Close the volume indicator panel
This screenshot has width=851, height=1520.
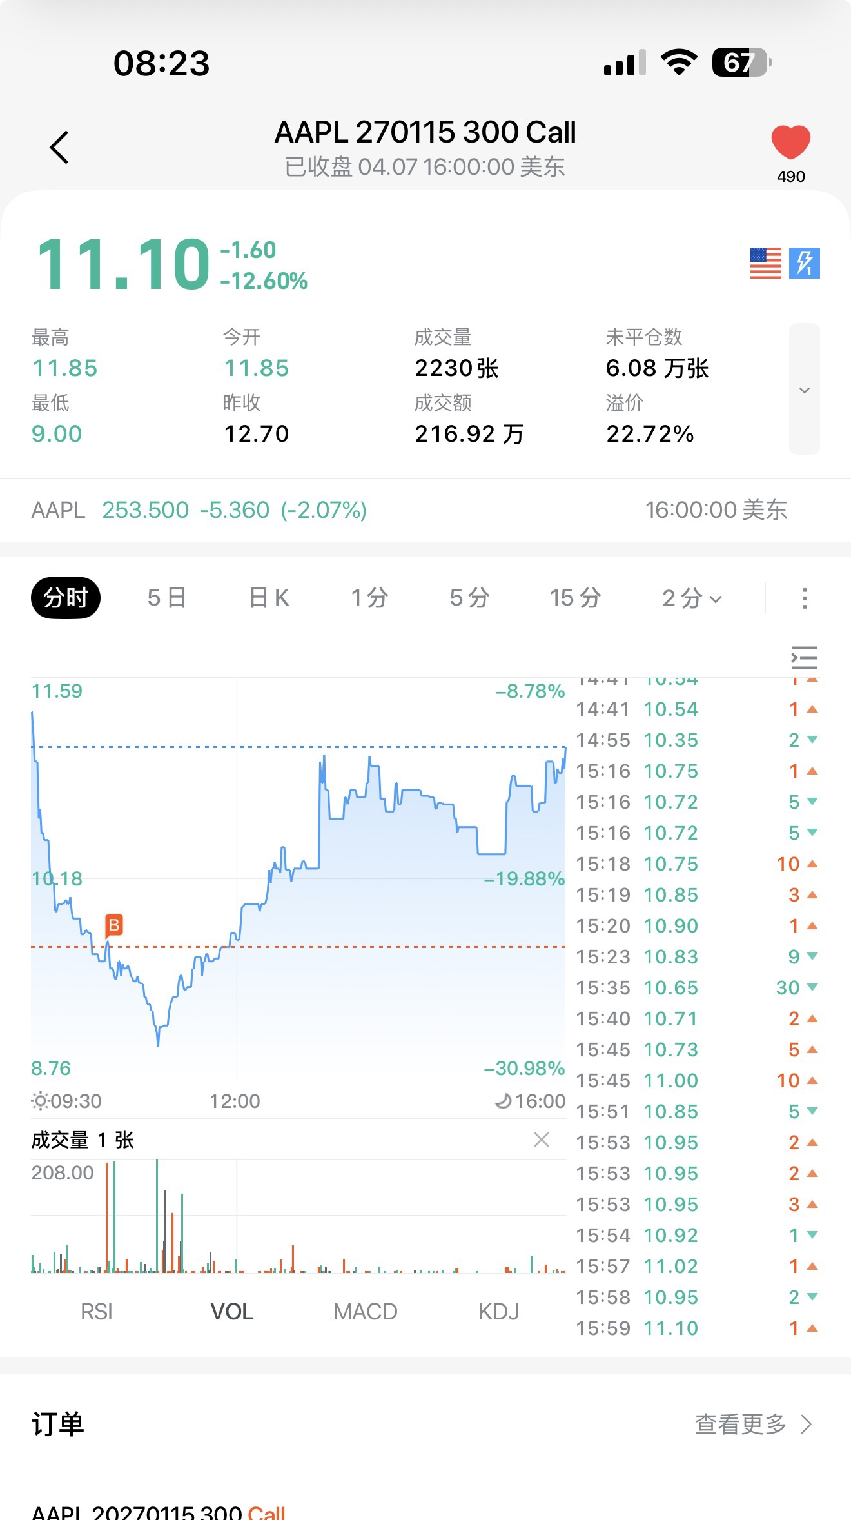[x=542, y=1140]
